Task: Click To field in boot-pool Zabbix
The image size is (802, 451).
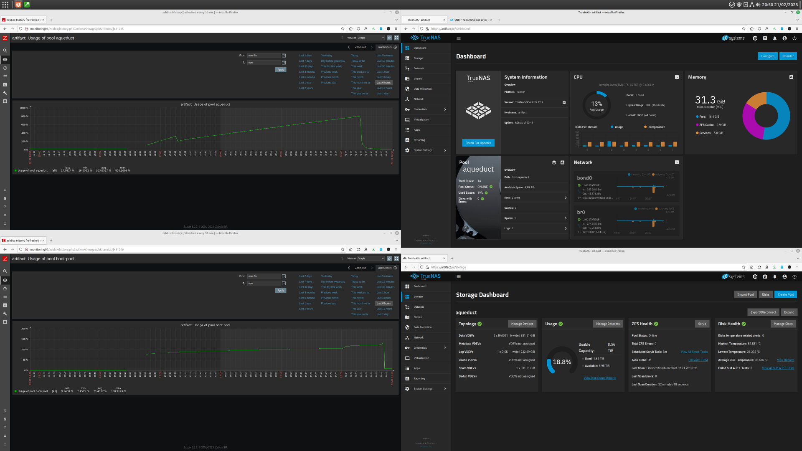Action: 264,284
